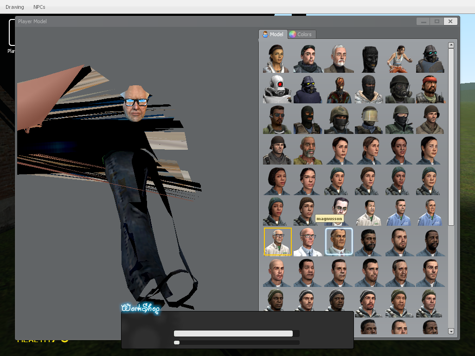
Task: Select the bald scientist model with glasses
Action: point(308,242)
